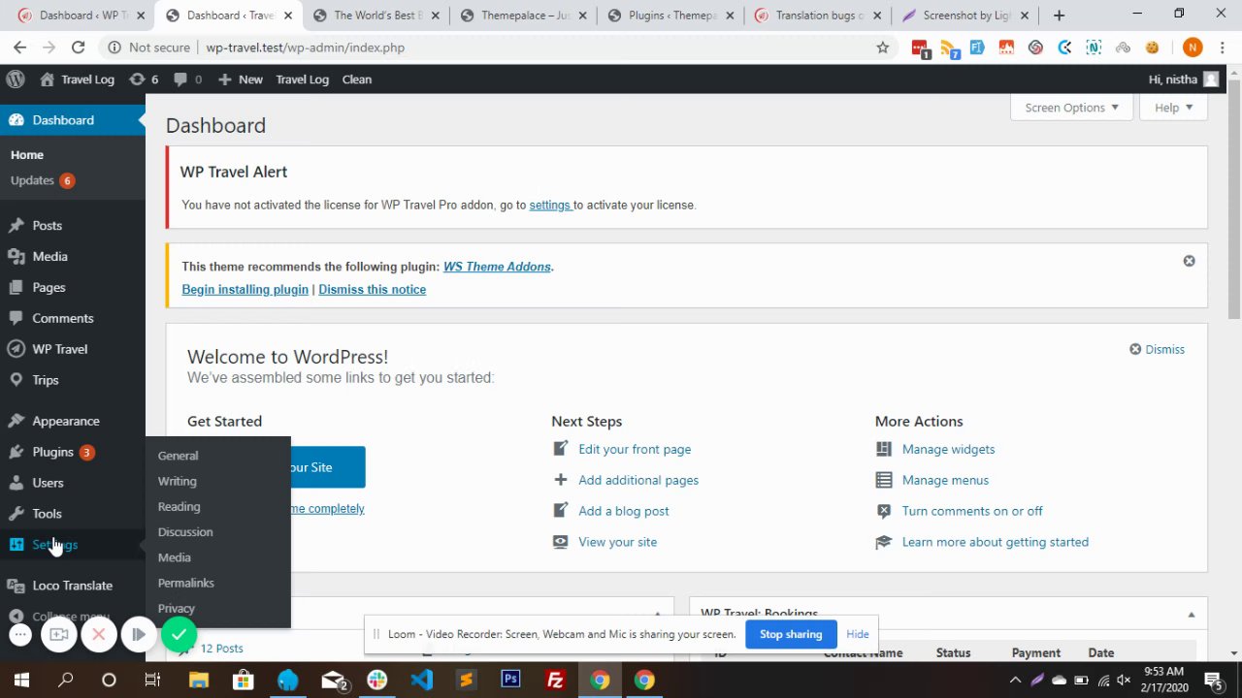Click the WordPress logo in admin bar

(x=15, y=79)
